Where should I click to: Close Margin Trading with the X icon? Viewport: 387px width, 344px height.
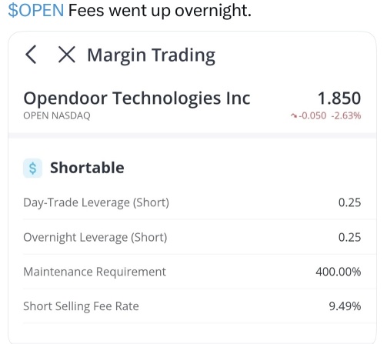tap(67, 55)
